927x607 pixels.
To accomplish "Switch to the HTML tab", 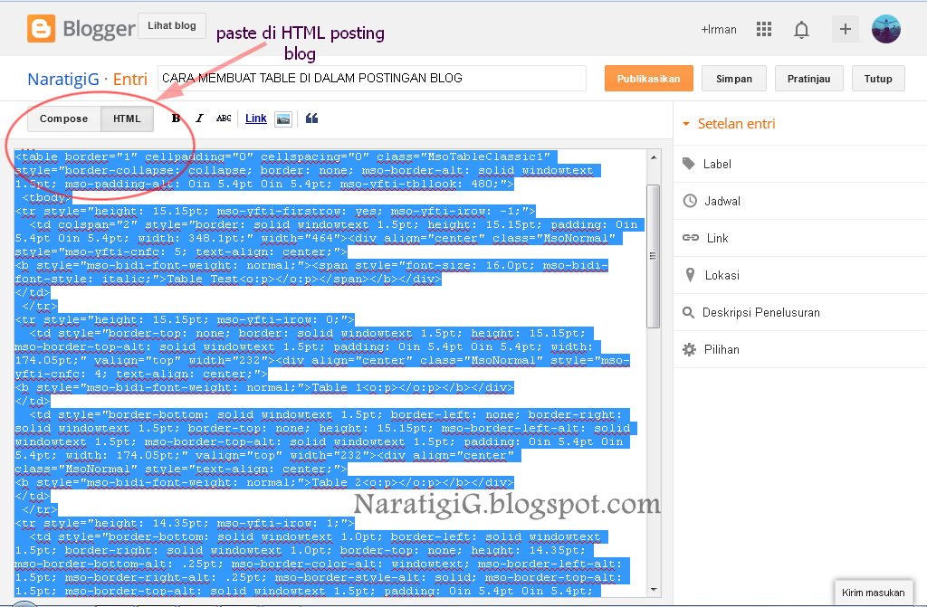I will (127, 119).
